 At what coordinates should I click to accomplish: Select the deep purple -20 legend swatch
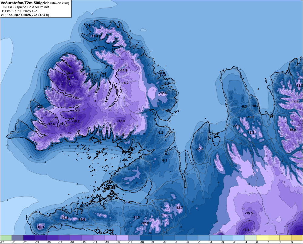coord(29,238)
